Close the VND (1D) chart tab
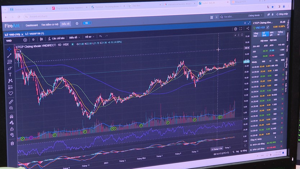 [22, 35]
